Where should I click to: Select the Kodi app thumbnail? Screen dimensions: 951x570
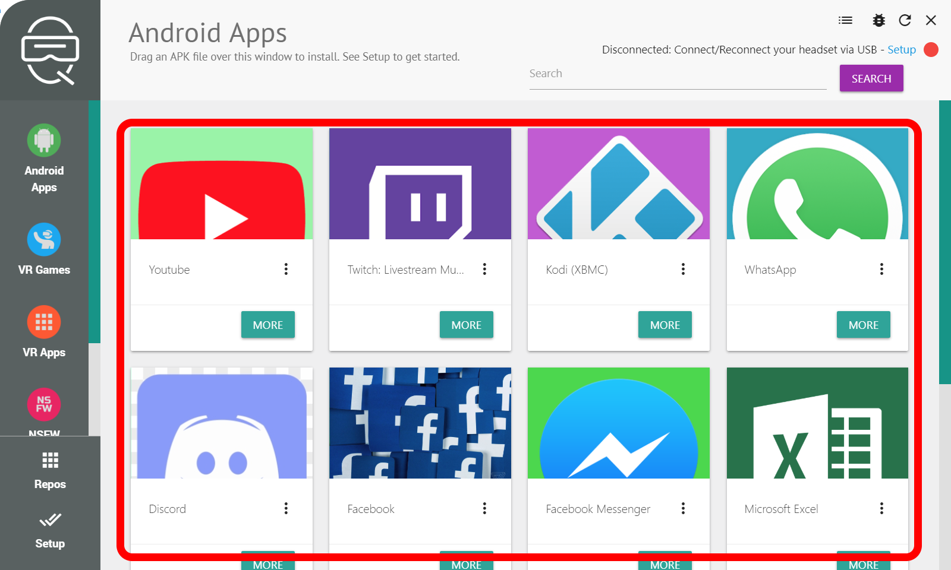tap(619, 184)
